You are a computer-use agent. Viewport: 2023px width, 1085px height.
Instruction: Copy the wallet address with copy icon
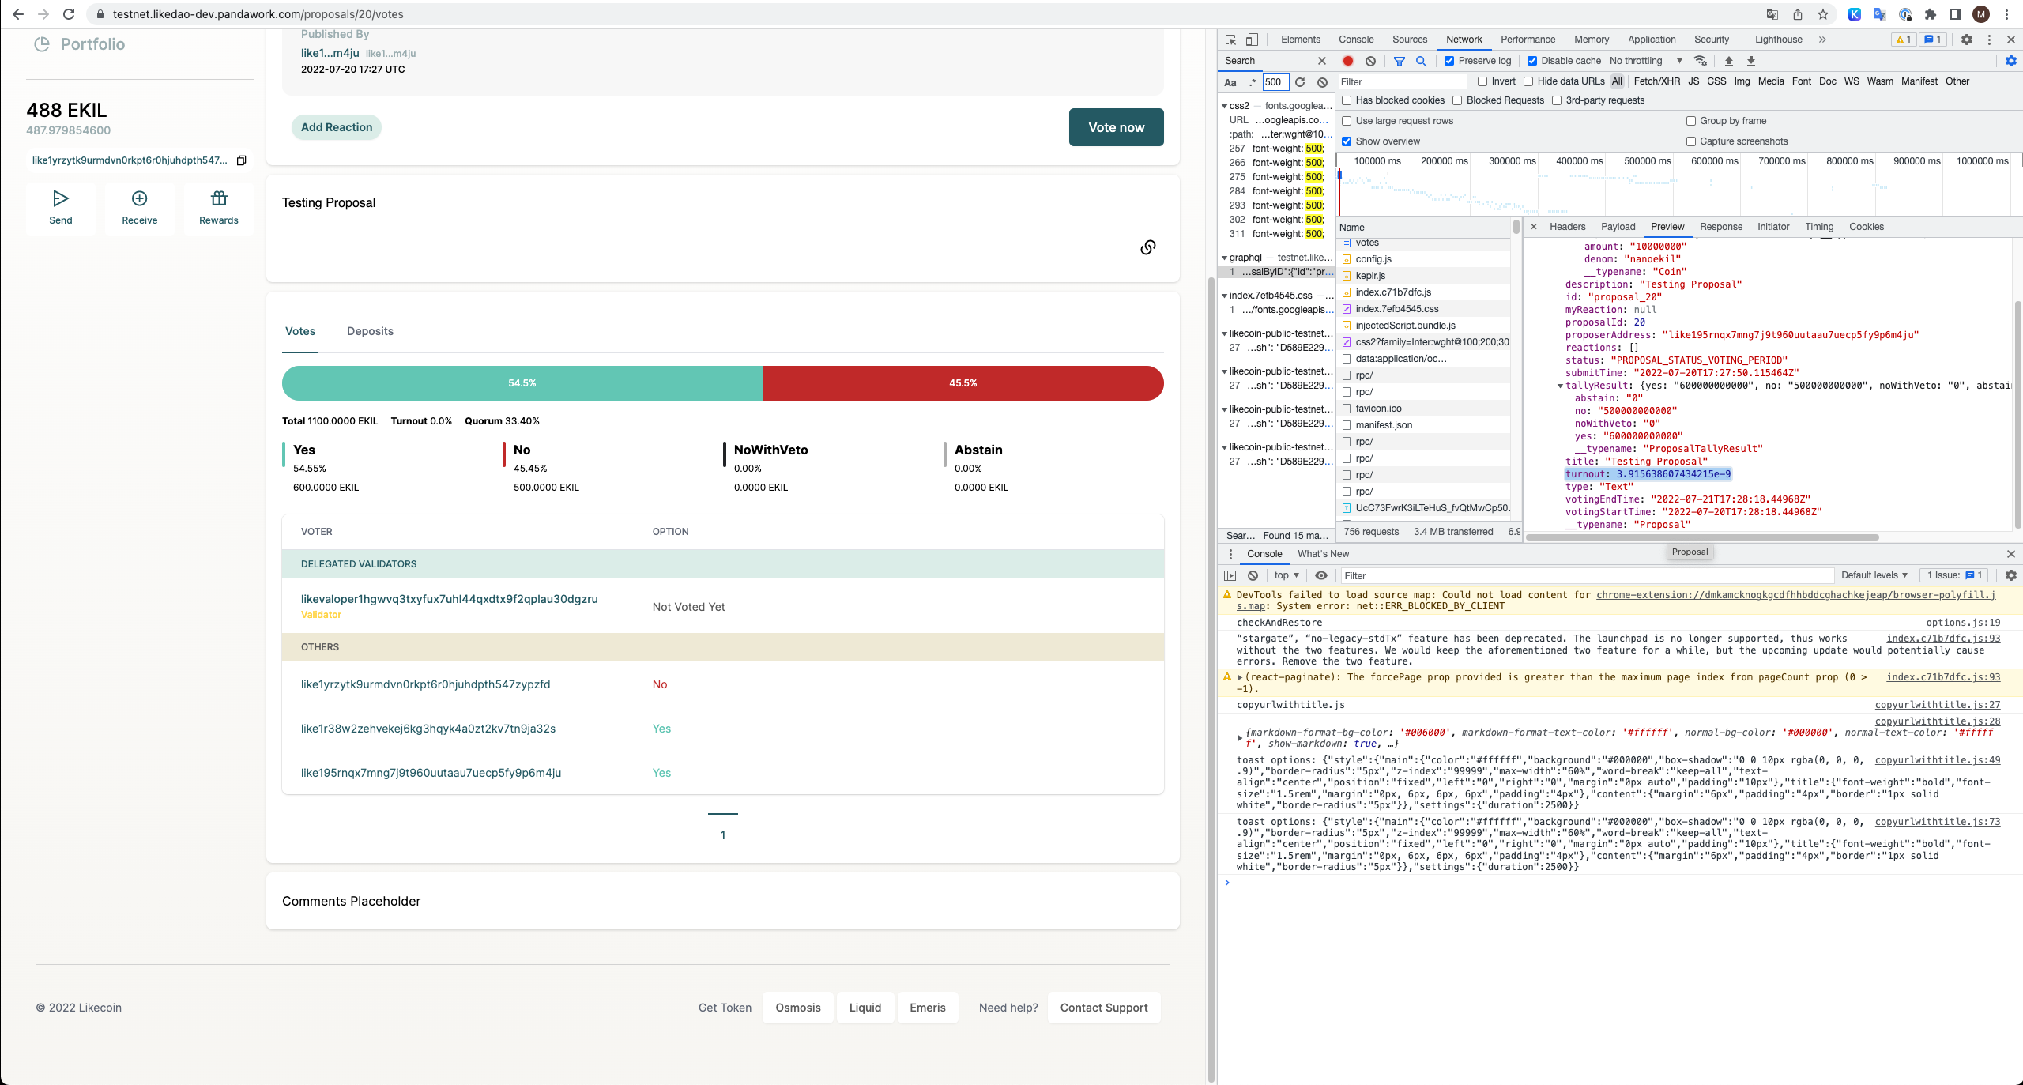pos(242,160)
